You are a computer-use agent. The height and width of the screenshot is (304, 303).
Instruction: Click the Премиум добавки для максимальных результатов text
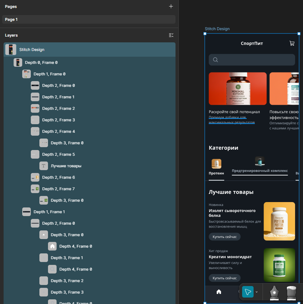click(x=232, y=120)
